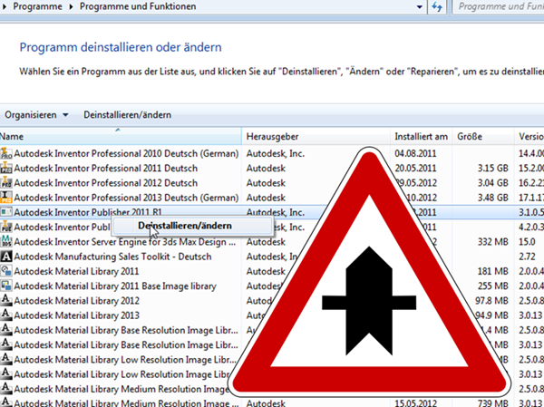Click the Autodesk Inventor Professional 2010 program icon

(x=6, y=153)
